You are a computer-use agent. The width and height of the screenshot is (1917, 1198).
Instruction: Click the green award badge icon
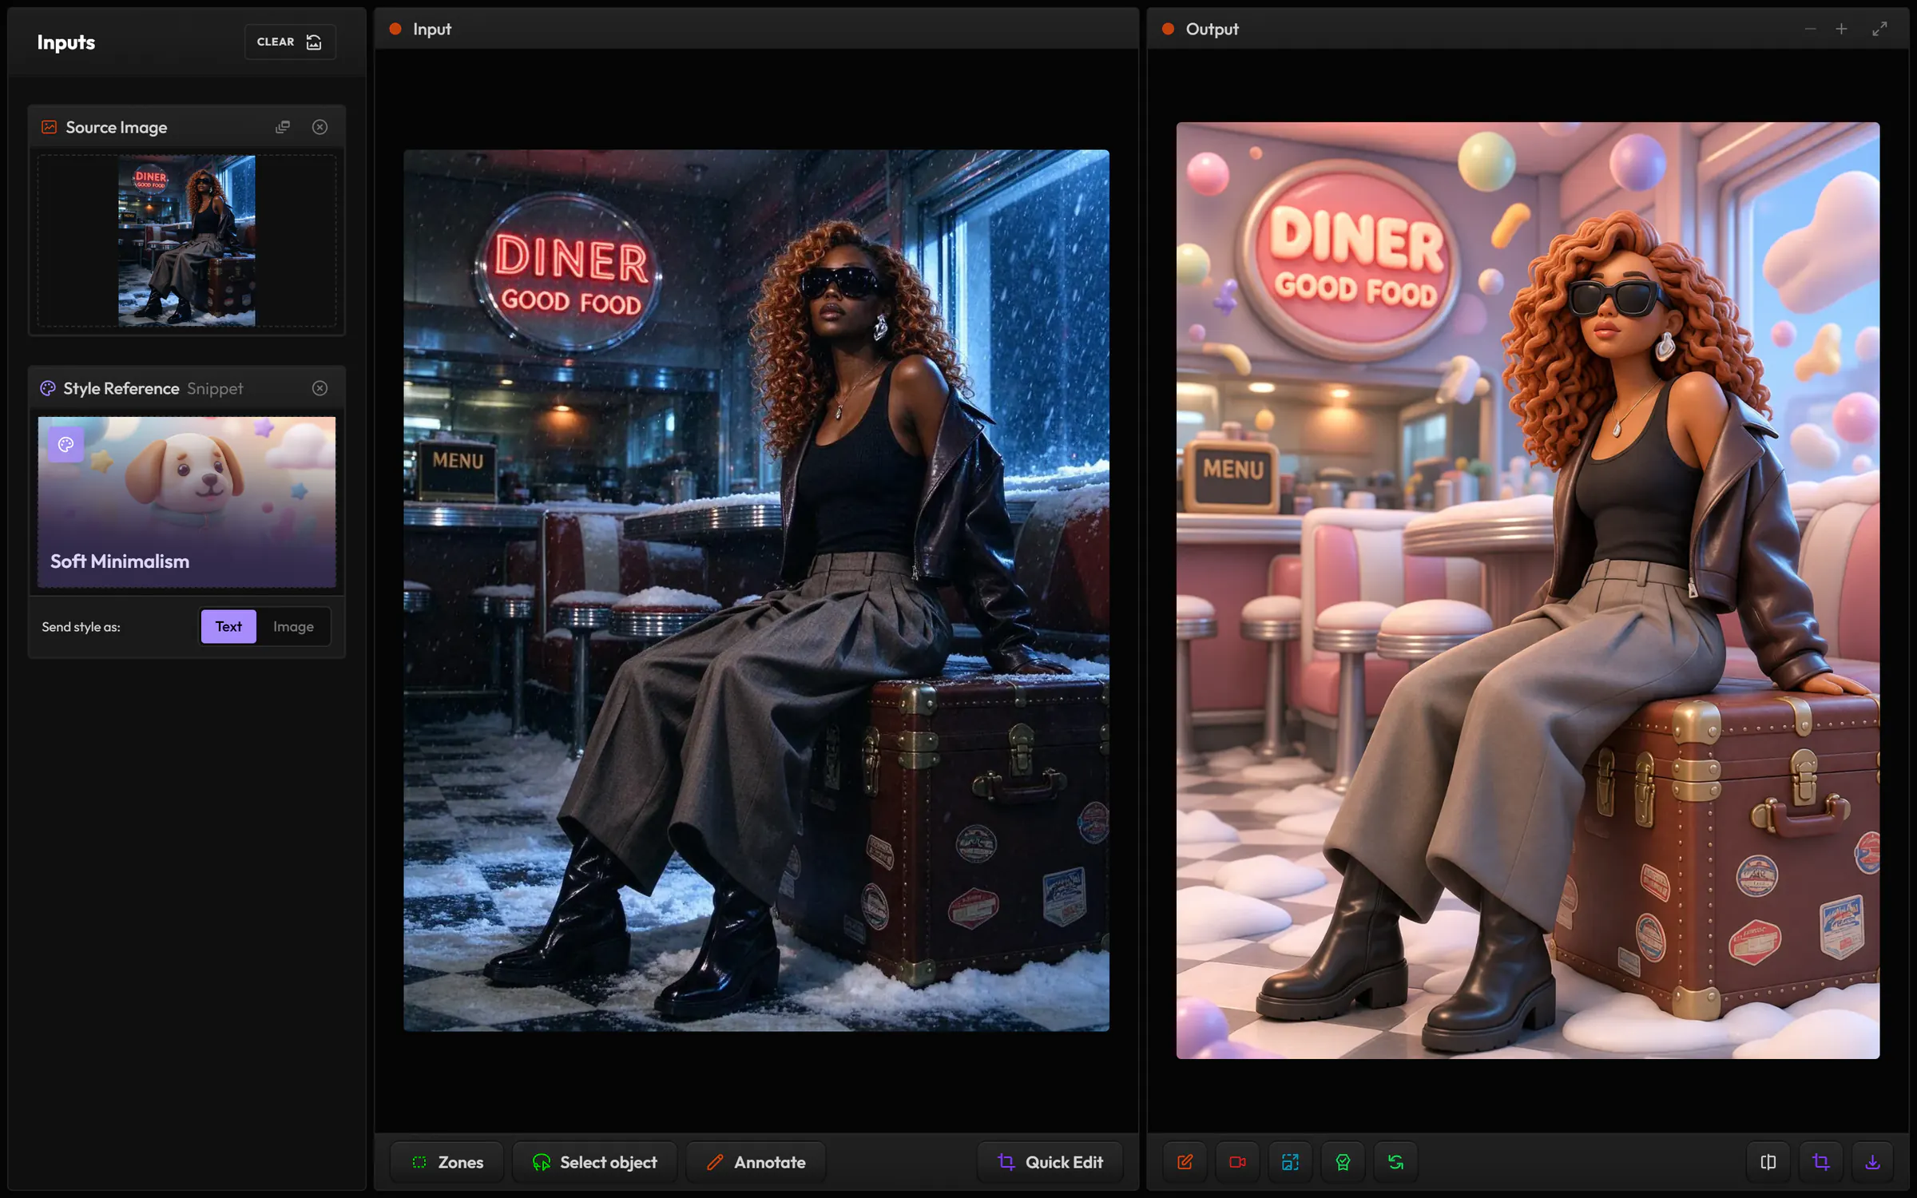[x=1343, y=1162]
